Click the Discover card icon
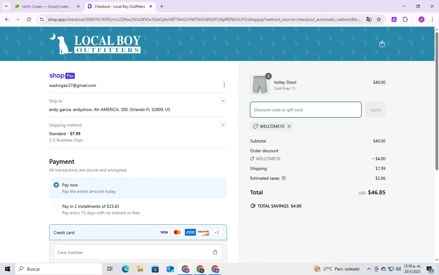439x275 pixels. [203, 232]
